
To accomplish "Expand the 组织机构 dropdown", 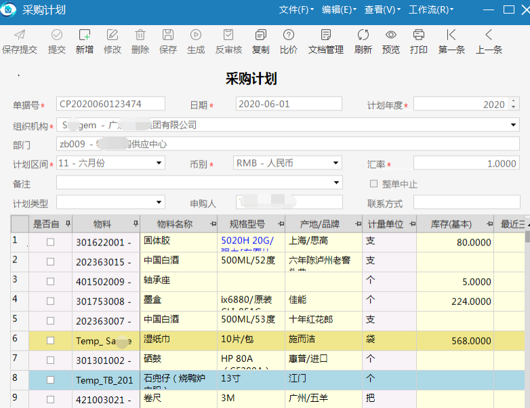I will tap(513, 125).
